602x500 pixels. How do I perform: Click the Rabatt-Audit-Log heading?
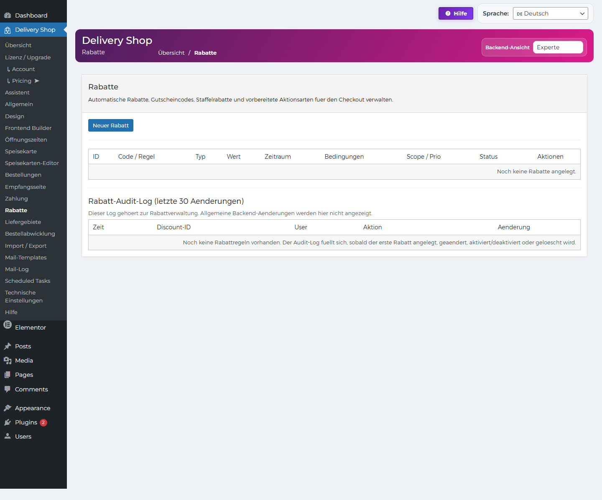coord(166,201)
